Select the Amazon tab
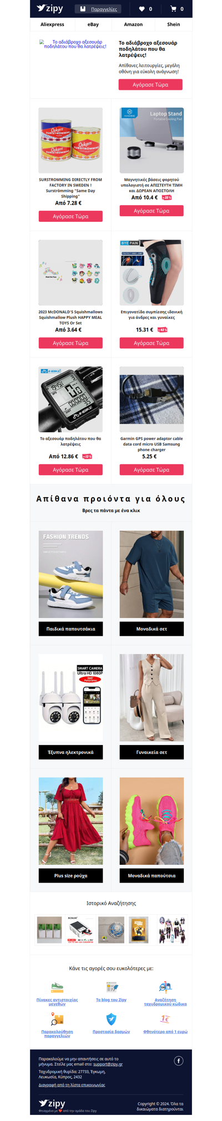222x1121 pixels. click(133, 24)
